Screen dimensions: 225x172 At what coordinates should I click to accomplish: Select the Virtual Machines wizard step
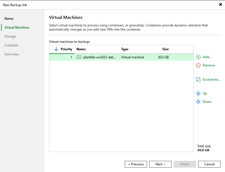coord(17,28)
